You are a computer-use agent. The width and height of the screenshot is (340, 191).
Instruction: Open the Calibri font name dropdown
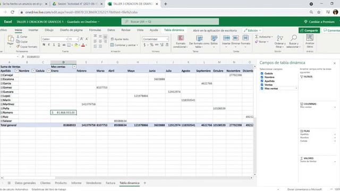click(66, 39)
